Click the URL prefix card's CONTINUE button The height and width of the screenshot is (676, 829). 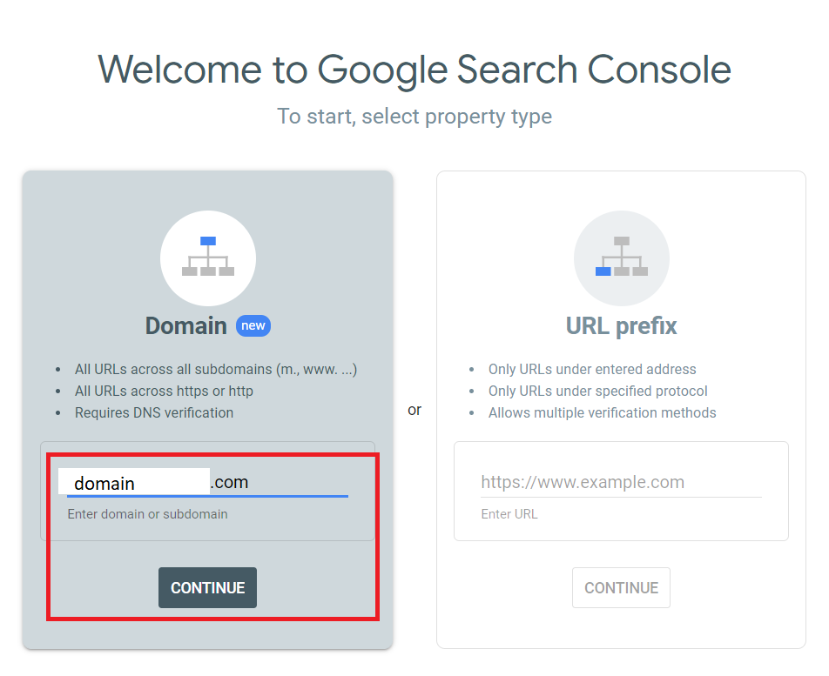coord(621,587)
